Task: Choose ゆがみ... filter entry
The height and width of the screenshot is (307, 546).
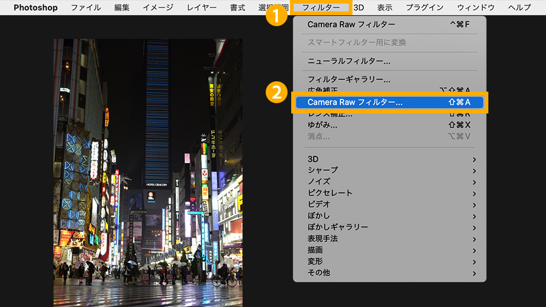Action: tap(389, 125)
